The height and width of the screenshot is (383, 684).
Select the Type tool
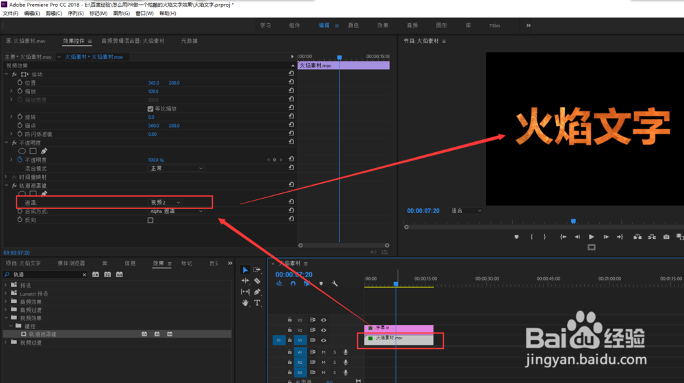(257, 302)
